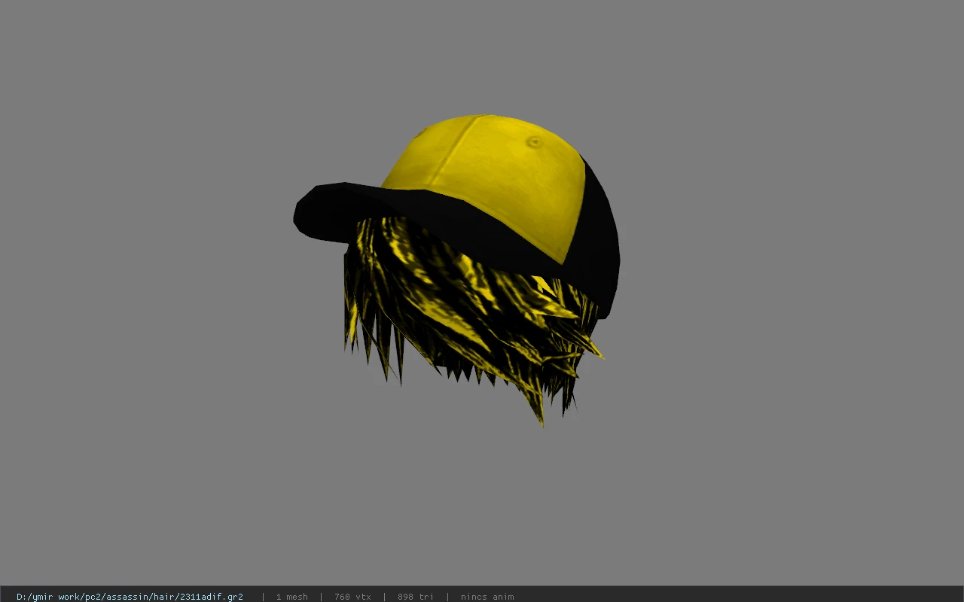Image resolution: width=964 pixels, height=602 pixels.
Task: Click the '1 mesh' status entry
Action: coord(291,597)
